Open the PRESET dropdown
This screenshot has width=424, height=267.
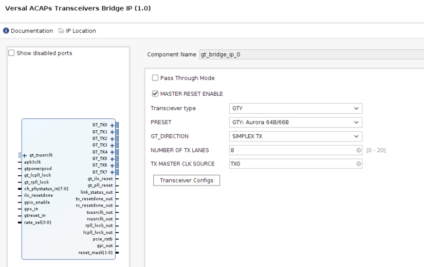click(296, 122)
